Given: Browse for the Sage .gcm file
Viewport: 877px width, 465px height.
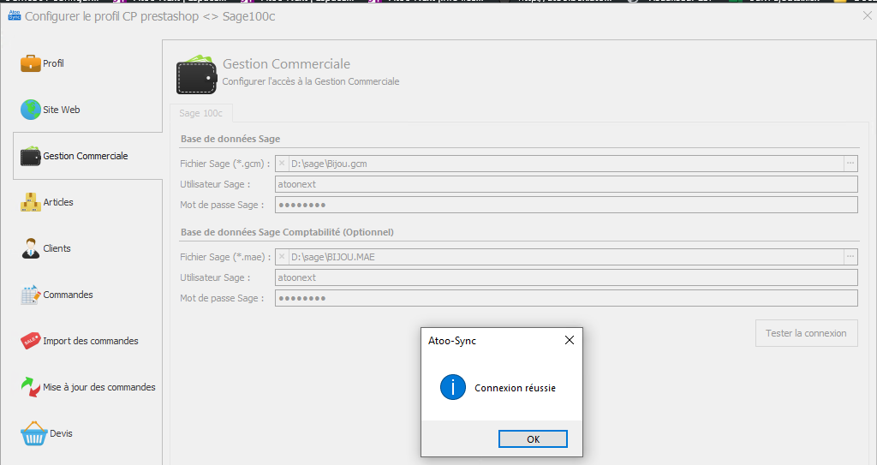Looking at the screenshot, I should (850, 164).
